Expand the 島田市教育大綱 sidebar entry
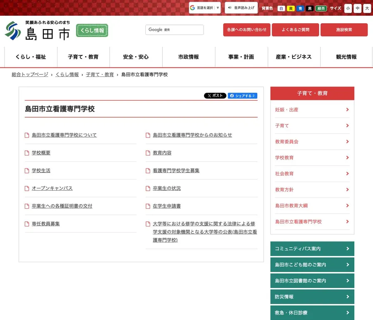This screenshot has width=373, height=320. click(312, 206)
